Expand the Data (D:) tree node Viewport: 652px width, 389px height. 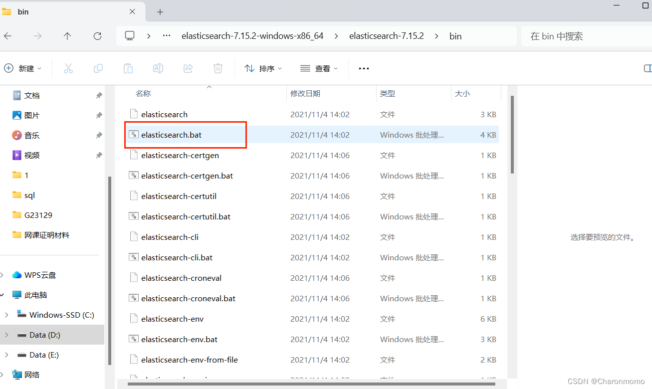click(x=6, y=335)
